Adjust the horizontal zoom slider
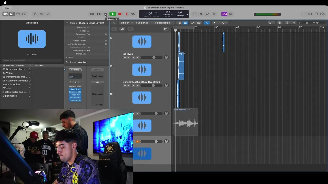This screenshot has height=184, width=328. (x=317, y=23)
